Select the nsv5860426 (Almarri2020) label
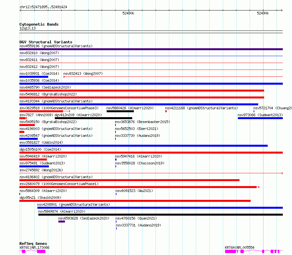The height and width of the screenshot is (255, 292). (130, 108)
